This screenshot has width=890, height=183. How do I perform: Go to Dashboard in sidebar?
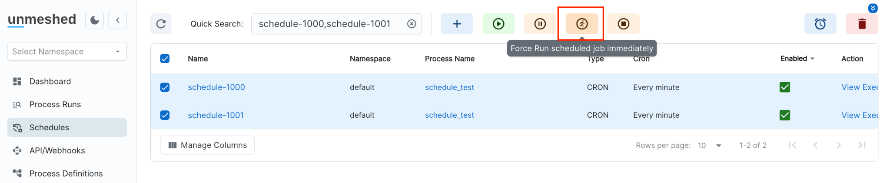click(x=50, y=81)
